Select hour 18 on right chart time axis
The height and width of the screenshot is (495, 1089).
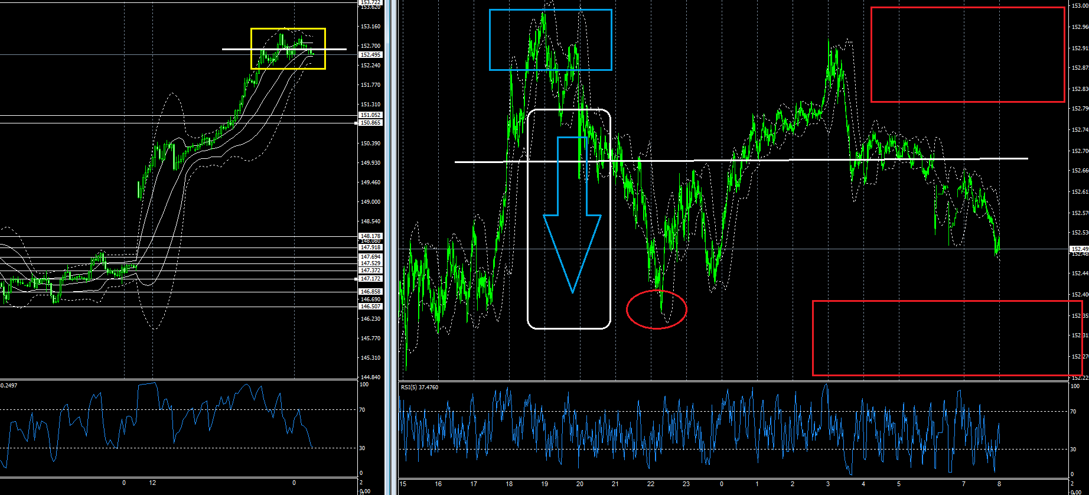509,484
